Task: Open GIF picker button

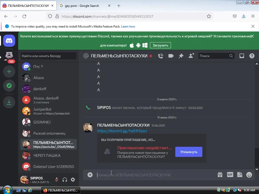Action: click(230, 175)
